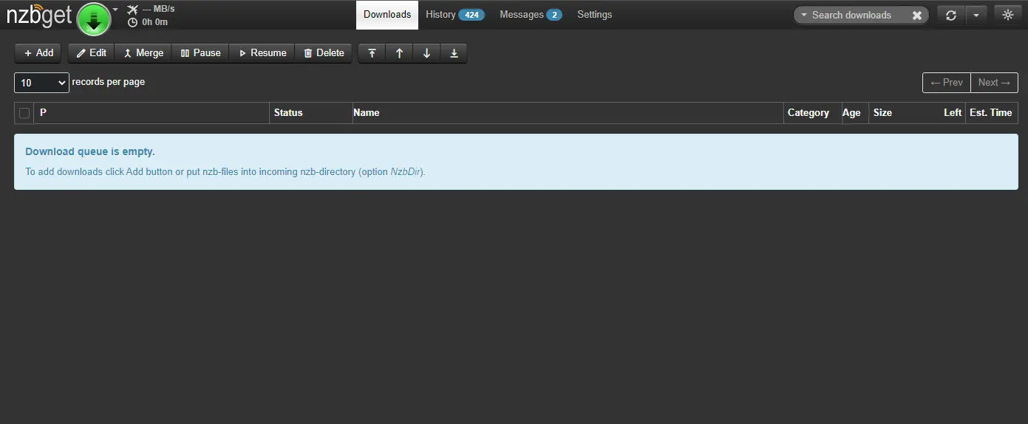The width and height of the screenshot is (1028, 424).
Task: Toggle the light/dark theme sun icon
Action: (1008, 15)
